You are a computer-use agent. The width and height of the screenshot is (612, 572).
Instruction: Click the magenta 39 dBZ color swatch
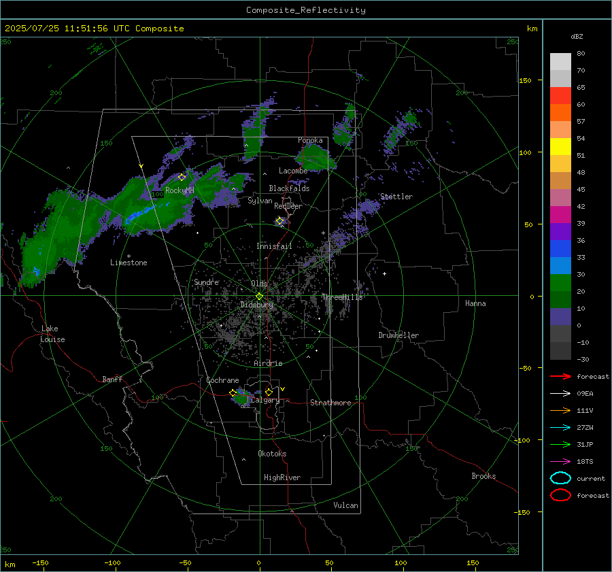560,214
